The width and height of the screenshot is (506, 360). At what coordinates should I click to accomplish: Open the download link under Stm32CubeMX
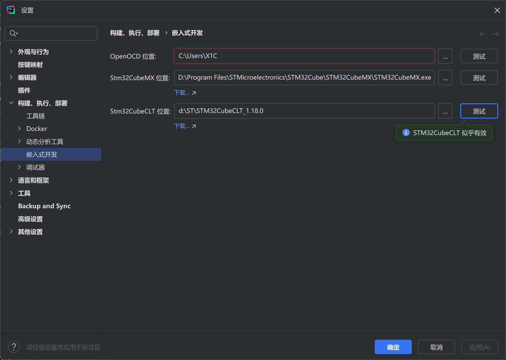tap(185, 93)
